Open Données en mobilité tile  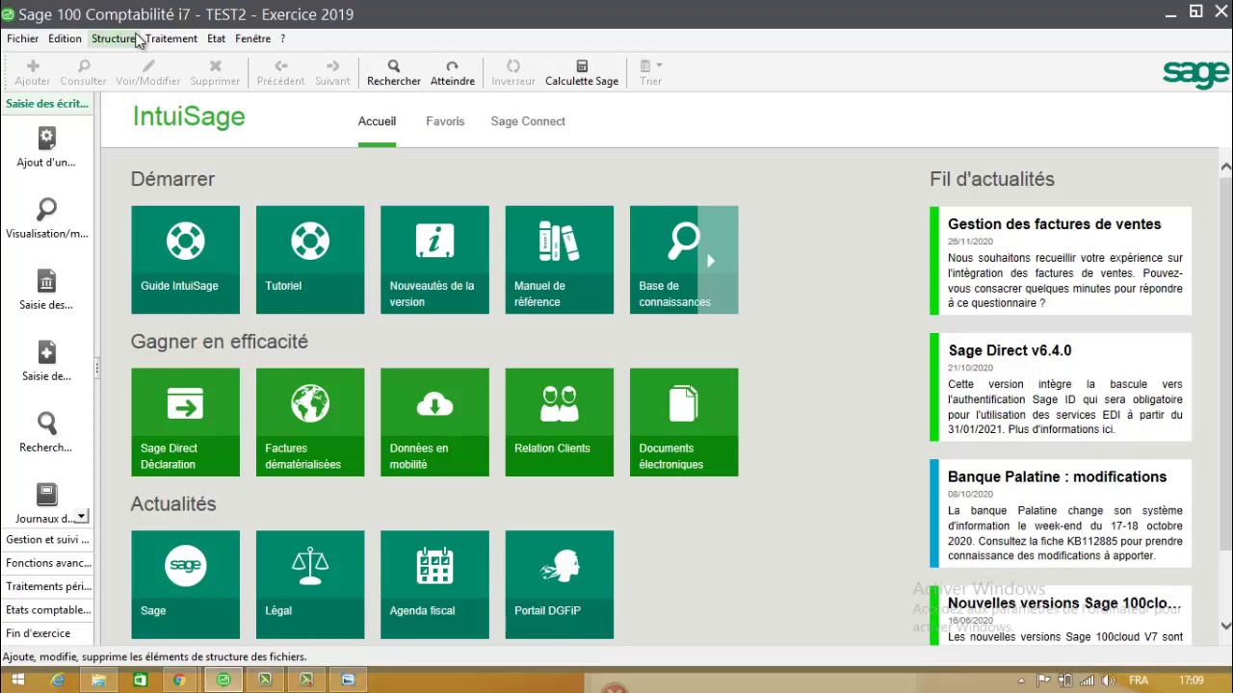coord(434,423)
